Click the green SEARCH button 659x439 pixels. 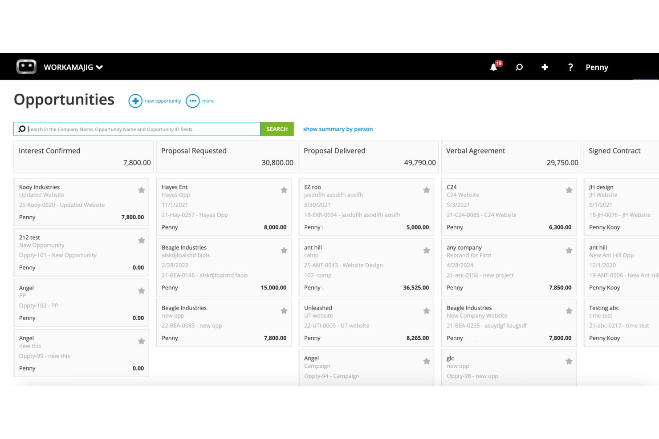click(277, 129)
